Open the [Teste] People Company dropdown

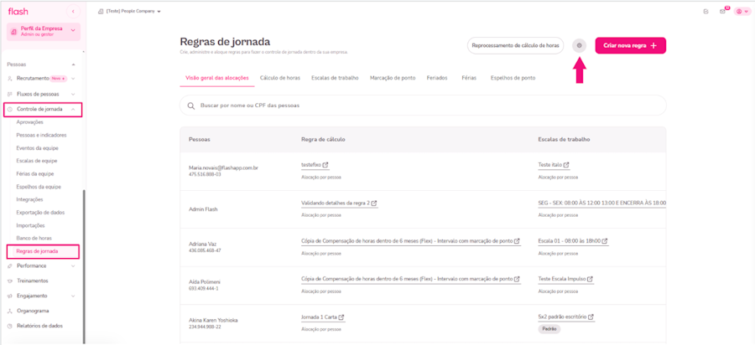(x=129, y=11)
